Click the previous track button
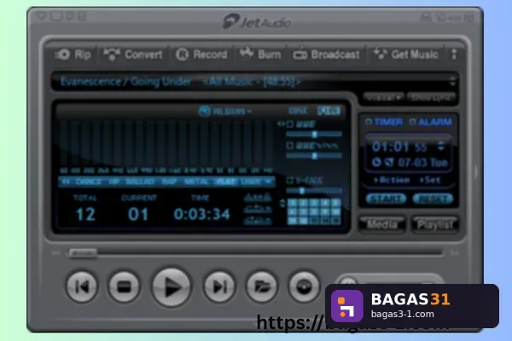Viewport: 512px width, 341px height. click(x=82, y=286)
